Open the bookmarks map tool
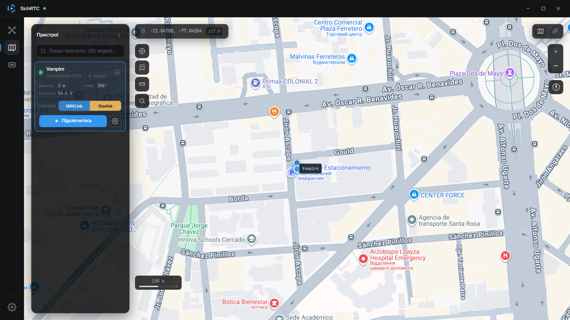The image size is (570, 320). point(142,68)
